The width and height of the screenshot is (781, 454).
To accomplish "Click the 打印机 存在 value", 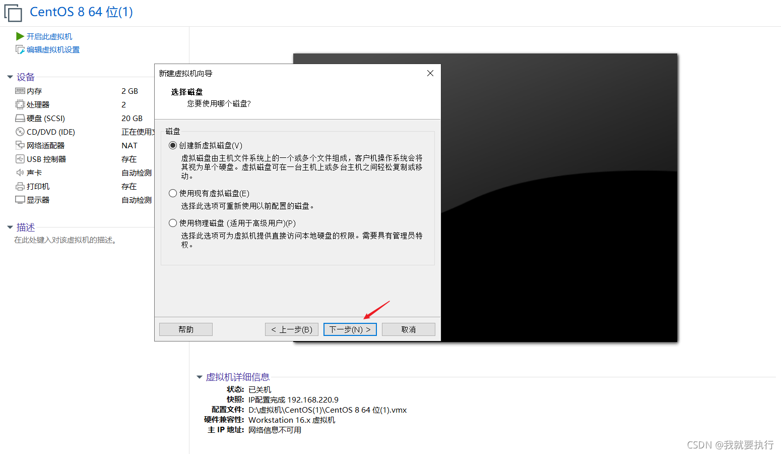I will [x=129, y=186].
